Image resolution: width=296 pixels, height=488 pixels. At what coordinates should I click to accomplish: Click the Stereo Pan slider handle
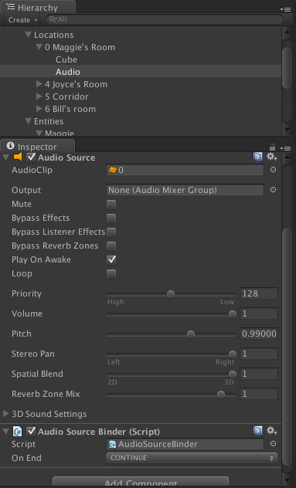pyautogui.click(x=232, y=354)
